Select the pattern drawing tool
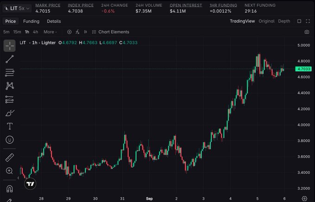This screenshot has height=202, width=315. click(x=9, y=86)
